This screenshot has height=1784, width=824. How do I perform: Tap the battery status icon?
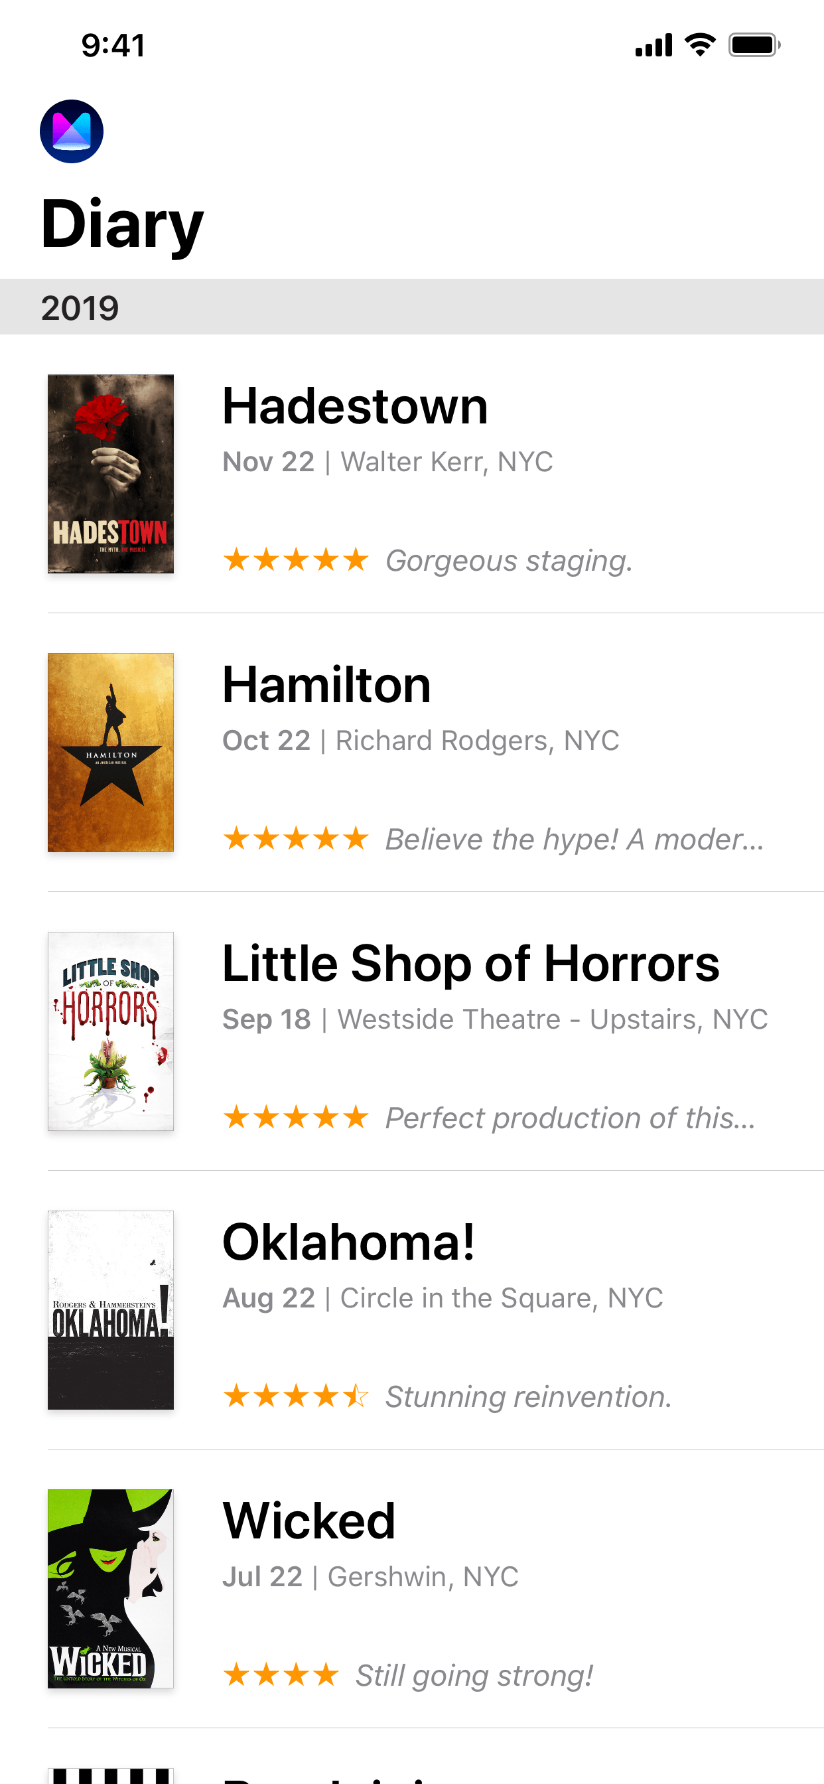pyautogui.click(x=754, y=45)
